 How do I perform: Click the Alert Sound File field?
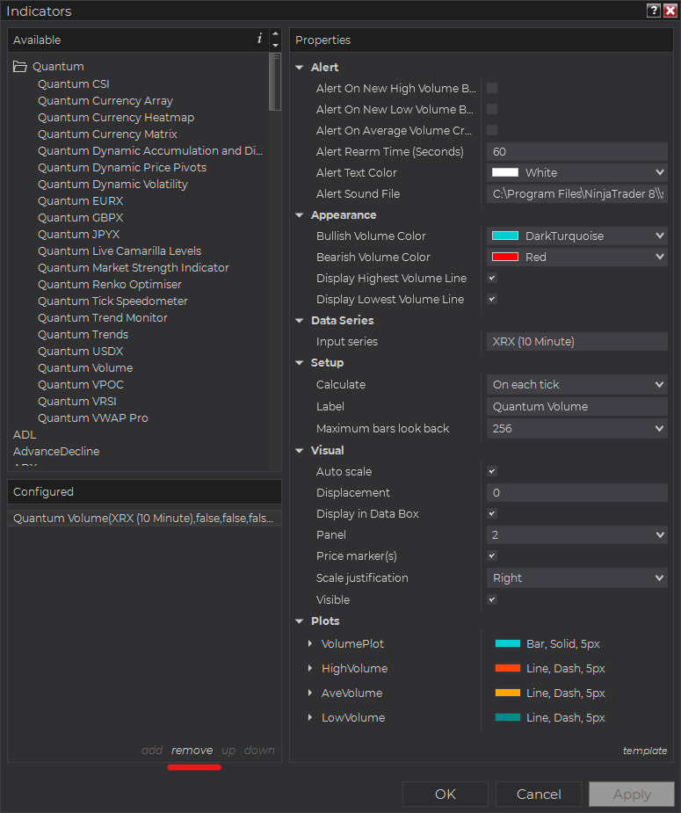pos(576,194)
